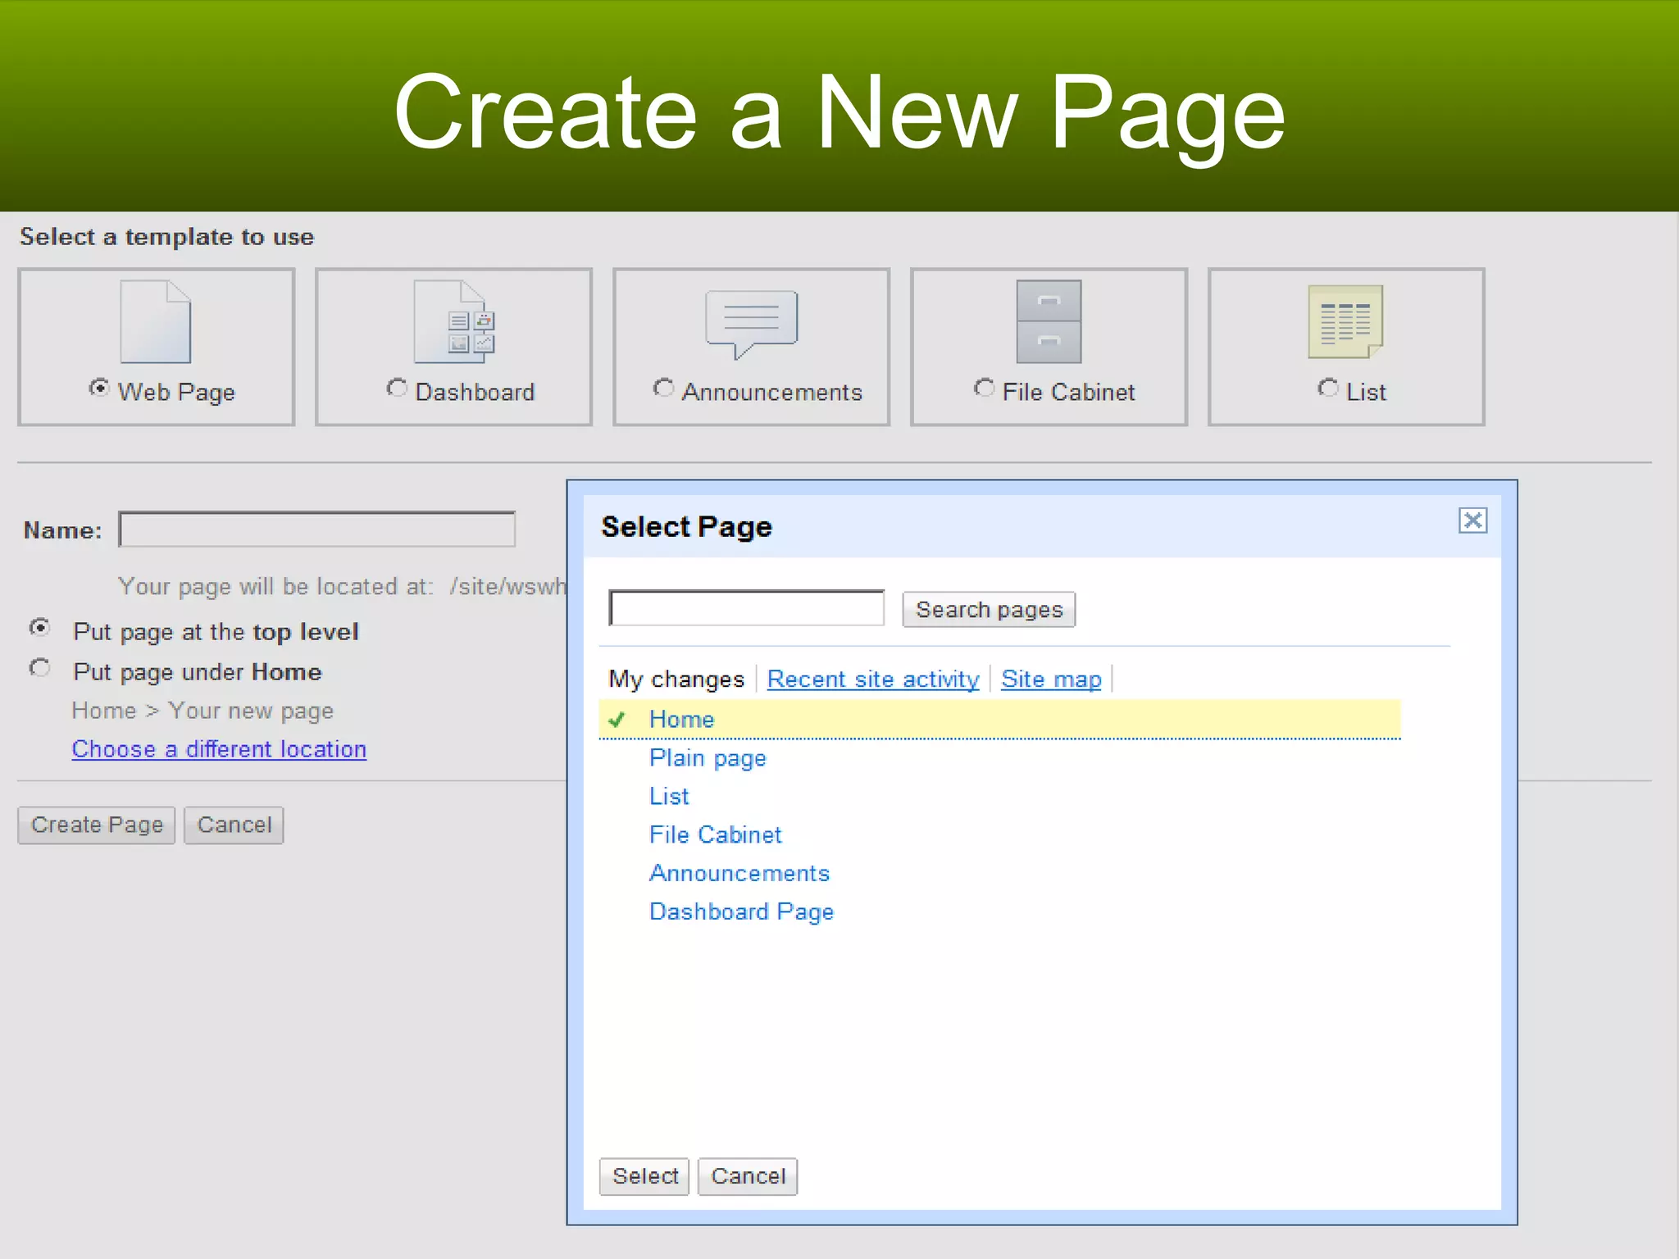Click the green checkmark beside Home
Image resolution: width=1679 pixels, height=1259 pixels.
click(617, 720)
